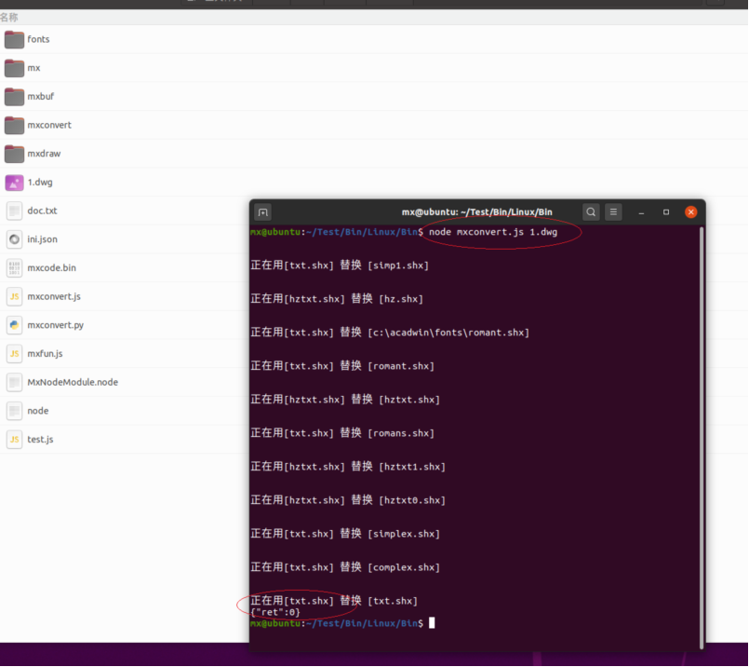Select the mxconvert.js file icon
749x667 pixels.
coord(14,297)
